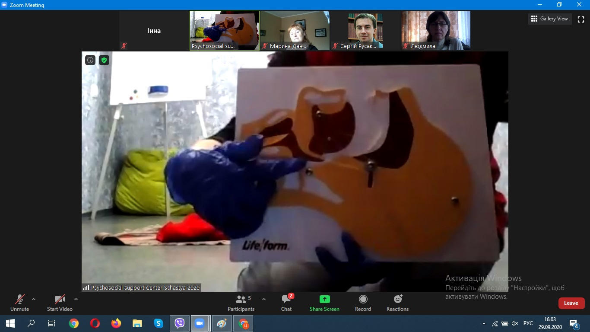Select Psychosocial su... participant thumbnail
590x332 pixels.
225,31
